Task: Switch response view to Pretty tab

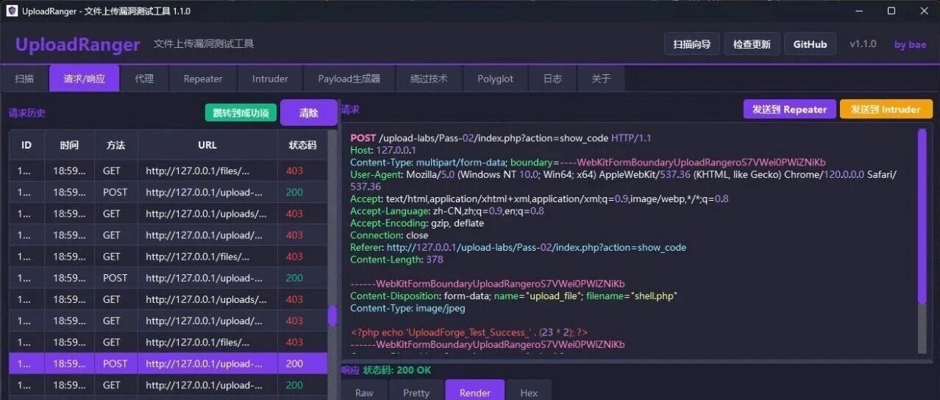Action: pyautogui.click(x=416, y=392)
